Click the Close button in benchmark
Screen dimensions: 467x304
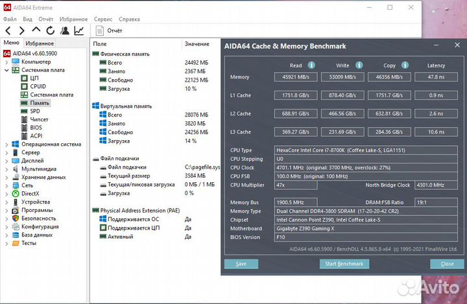point(447,264)
